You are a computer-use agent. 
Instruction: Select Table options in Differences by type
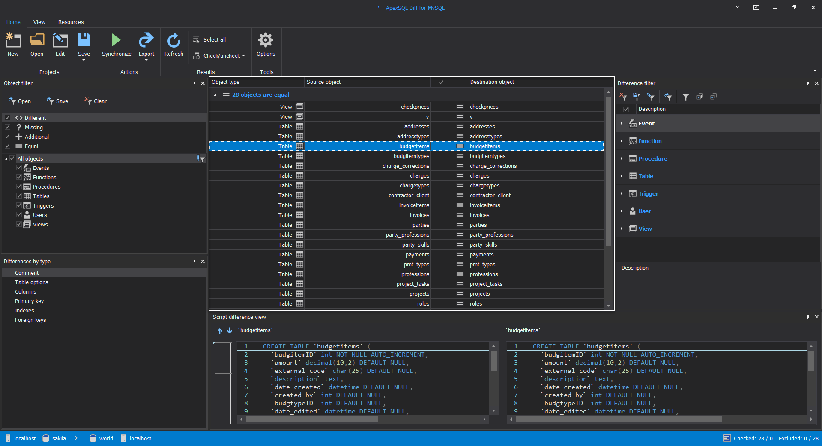point(104,282)
